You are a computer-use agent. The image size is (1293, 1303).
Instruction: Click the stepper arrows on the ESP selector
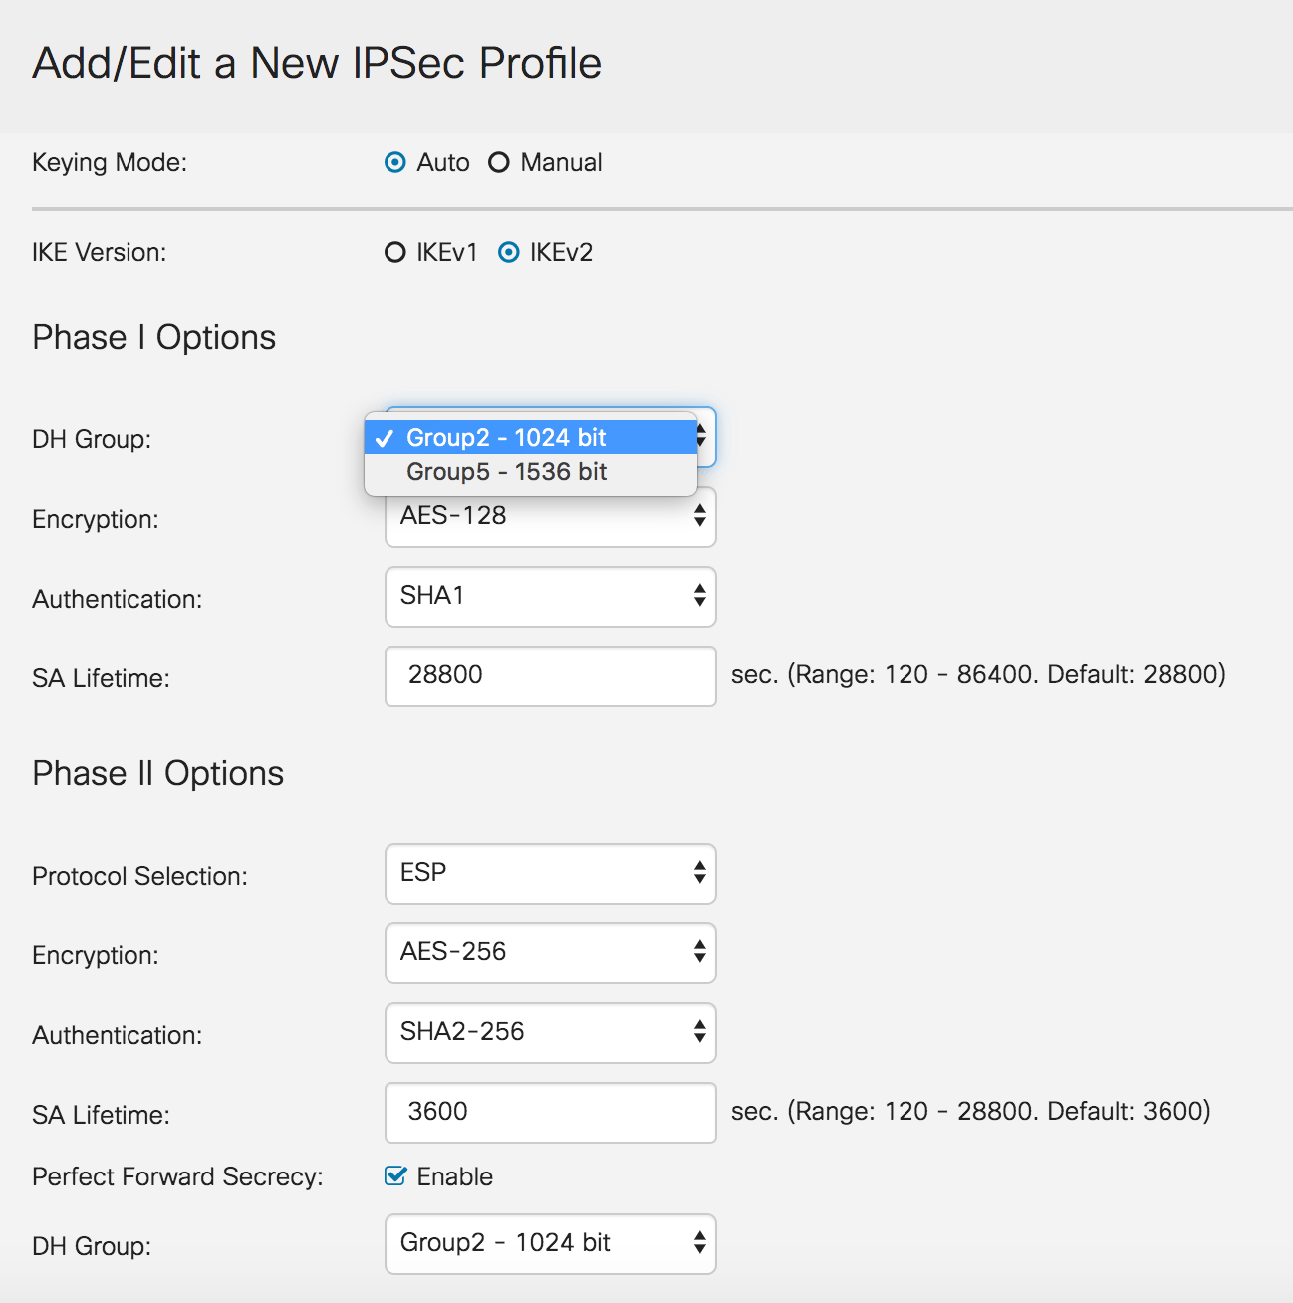(699, 874)
